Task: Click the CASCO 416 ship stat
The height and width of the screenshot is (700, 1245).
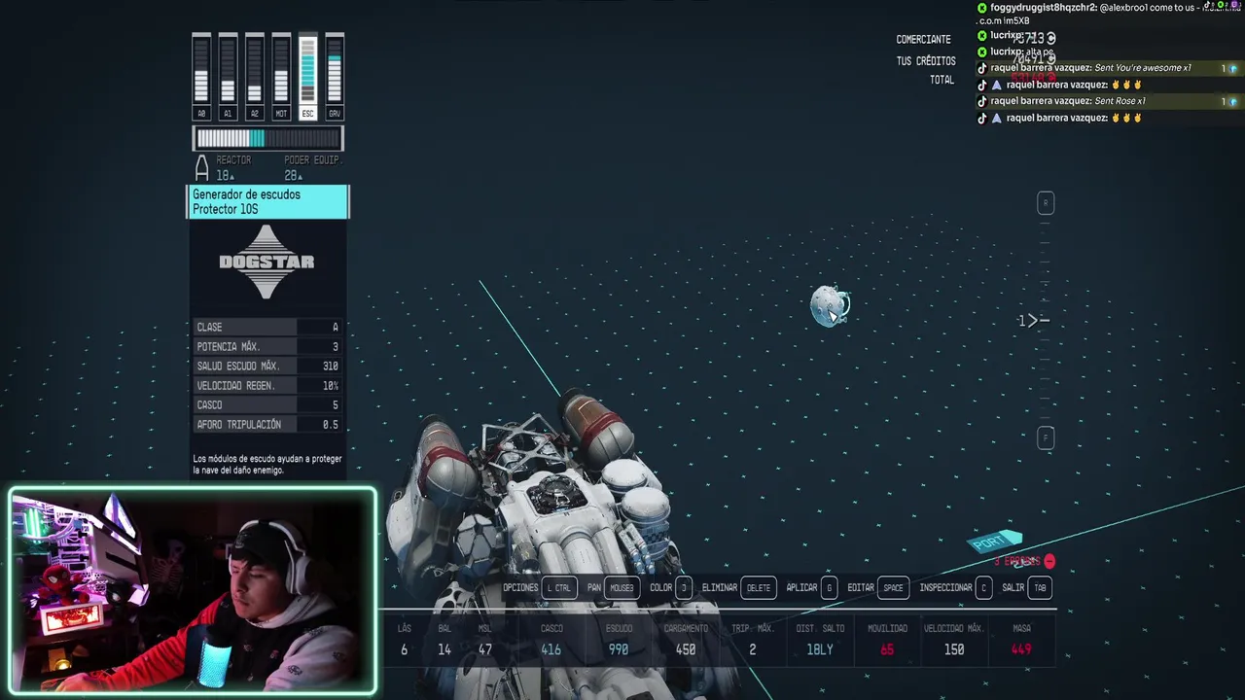Action: [551, 640]
